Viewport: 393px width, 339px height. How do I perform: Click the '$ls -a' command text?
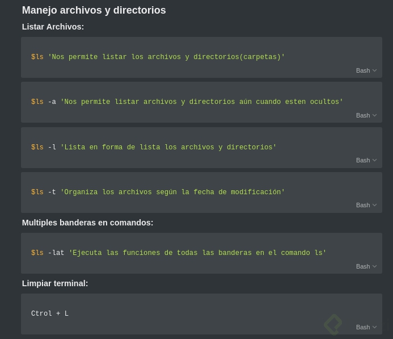pyautogui.click(x=44, y=102)
